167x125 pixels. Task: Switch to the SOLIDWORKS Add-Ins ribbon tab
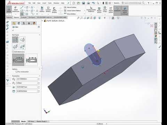(44, 17)
